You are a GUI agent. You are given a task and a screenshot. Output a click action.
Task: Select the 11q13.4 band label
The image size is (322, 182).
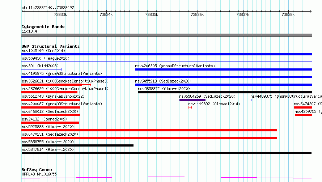pos(29,31)
